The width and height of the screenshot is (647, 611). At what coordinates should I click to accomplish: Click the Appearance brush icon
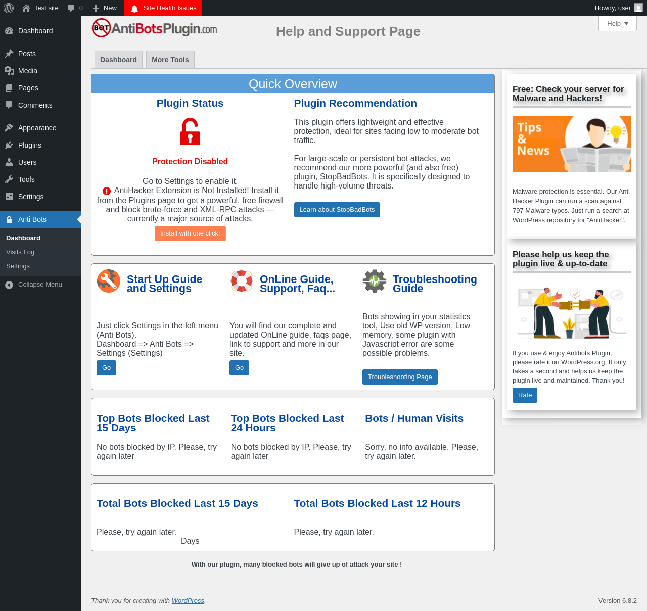pos(9,128)
